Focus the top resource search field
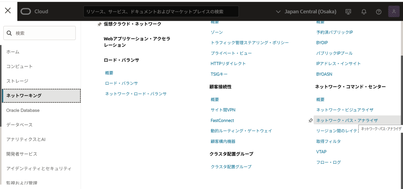This screenshot has height=189, width=403. point(161,11)
